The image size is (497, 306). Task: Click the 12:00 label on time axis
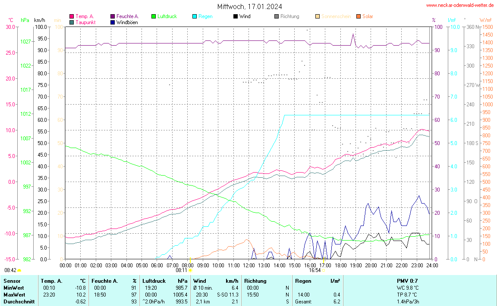tap(248, 265)
